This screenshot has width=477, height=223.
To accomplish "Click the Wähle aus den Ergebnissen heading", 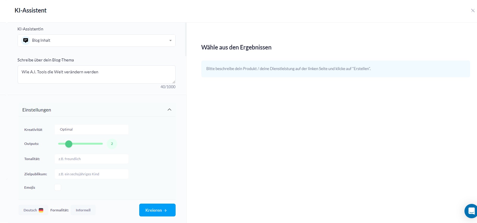I will [x=236, y=47].
